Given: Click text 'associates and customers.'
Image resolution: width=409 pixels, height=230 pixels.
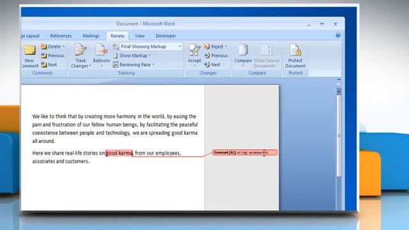Looking at the screenshot, I should click(61, 162).
